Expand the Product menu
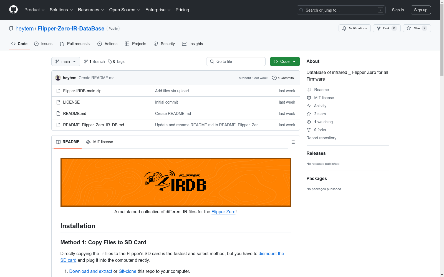This screenshot has width=444, height=277. coord(34,10)
